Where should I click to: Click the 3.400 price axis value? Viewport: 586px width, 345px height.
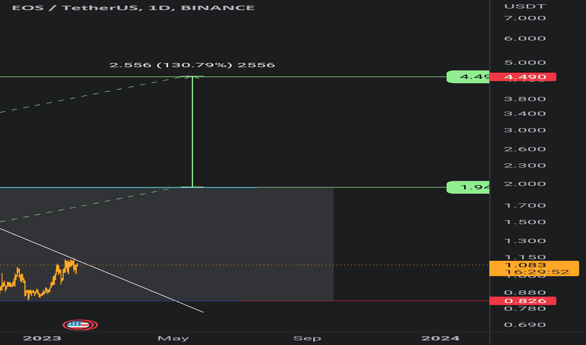point(525,114)
